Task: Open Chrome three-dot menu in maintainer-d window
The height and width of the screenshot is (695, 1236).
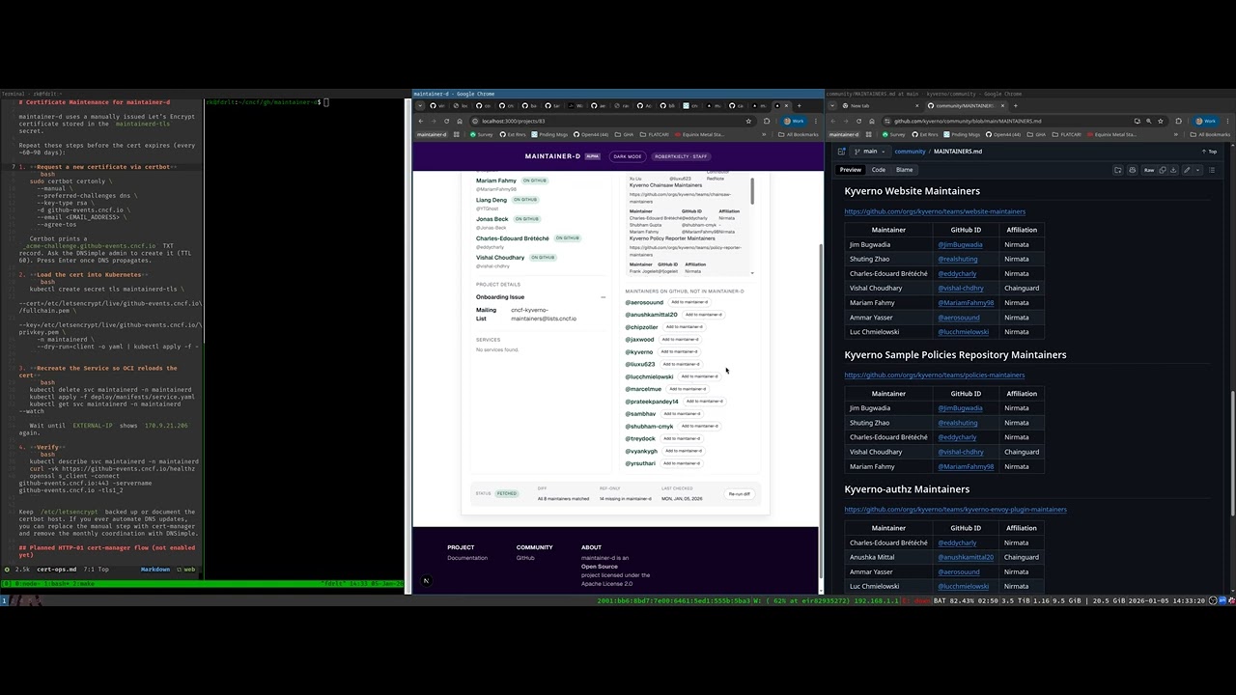Action: click(x=816, y=121)
